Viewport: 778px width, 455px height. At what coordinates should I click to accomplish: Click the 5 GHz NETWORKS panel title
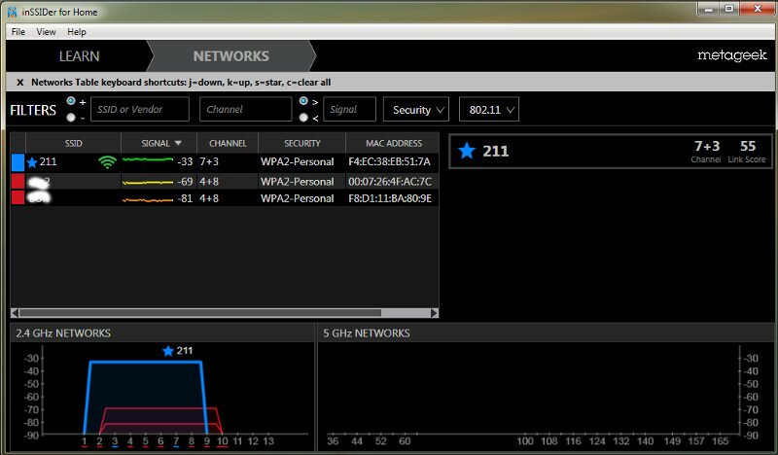(367, 333)
